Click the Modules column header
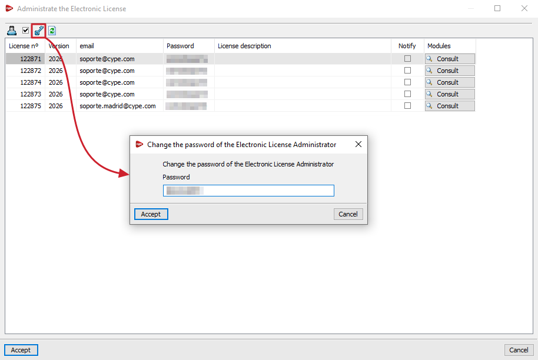Viewport: 538px width, 360px height. pos(450,46)
